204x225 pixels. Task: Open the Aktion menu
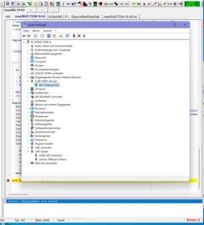pyautogui.click(x=36, y=31)
